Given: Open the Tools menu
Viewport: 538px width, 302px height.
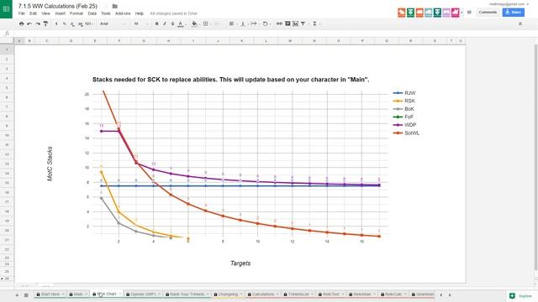Looking at the screenshot, I should click(106, 13).
